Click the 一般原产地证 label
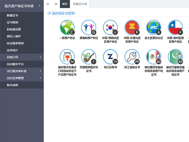The image size is (189, 142). [x=67, y=38]
